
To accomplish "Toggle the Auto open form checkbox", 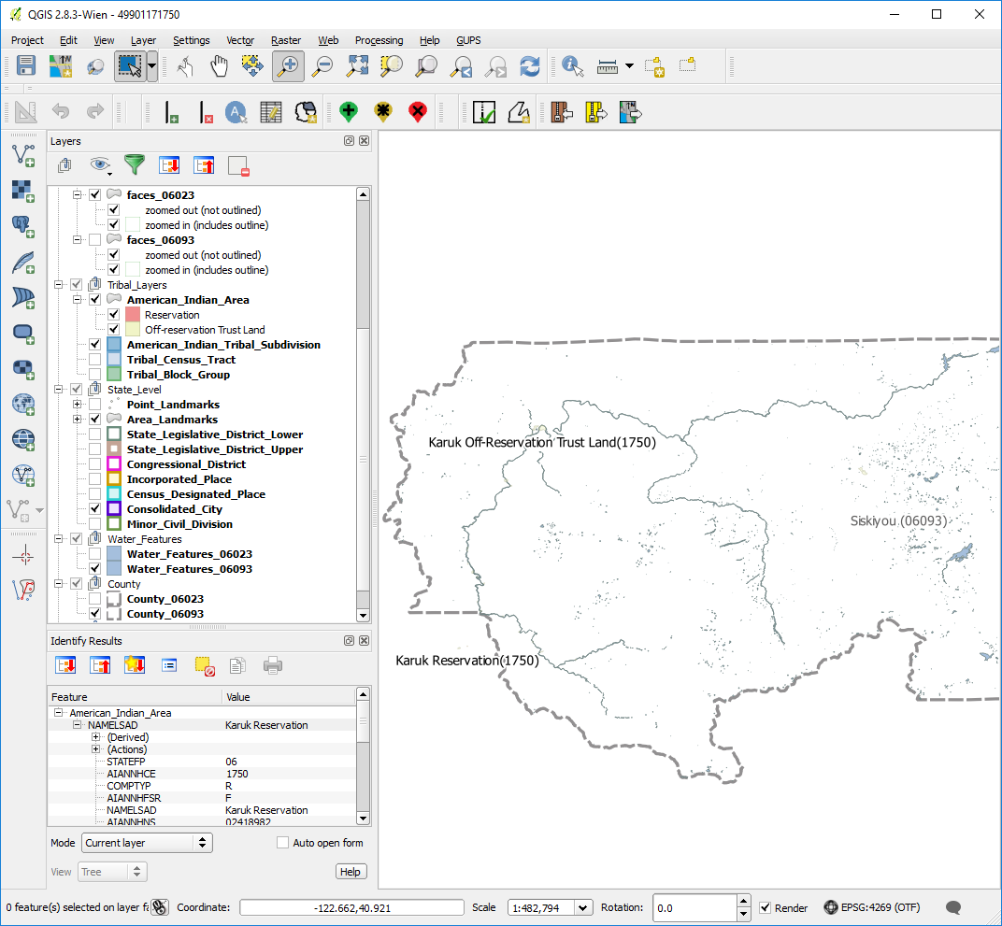I will [282, 843].
